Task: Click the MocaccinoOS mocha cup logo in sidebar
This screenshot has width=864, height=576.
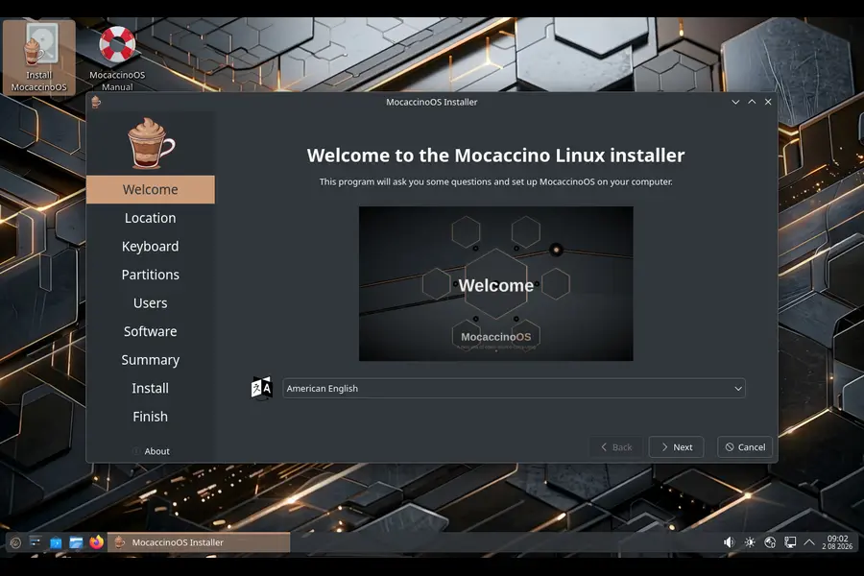Action: 151,143
